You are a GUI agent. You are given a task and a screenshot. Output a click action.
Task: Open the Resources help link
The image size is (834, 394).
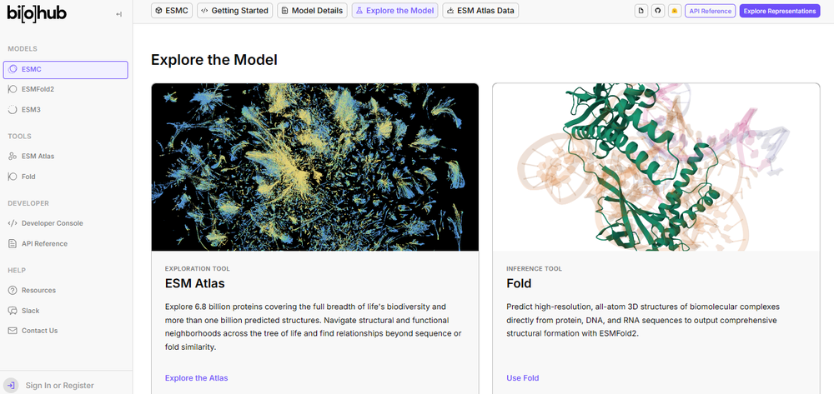click(x=65, y=291)
